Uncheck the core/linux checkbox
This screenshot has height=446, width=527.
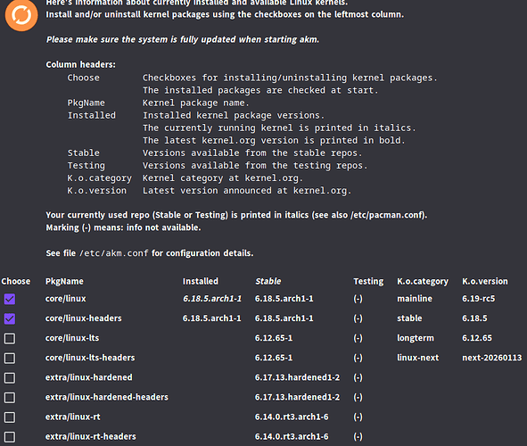tap(10, 299)
